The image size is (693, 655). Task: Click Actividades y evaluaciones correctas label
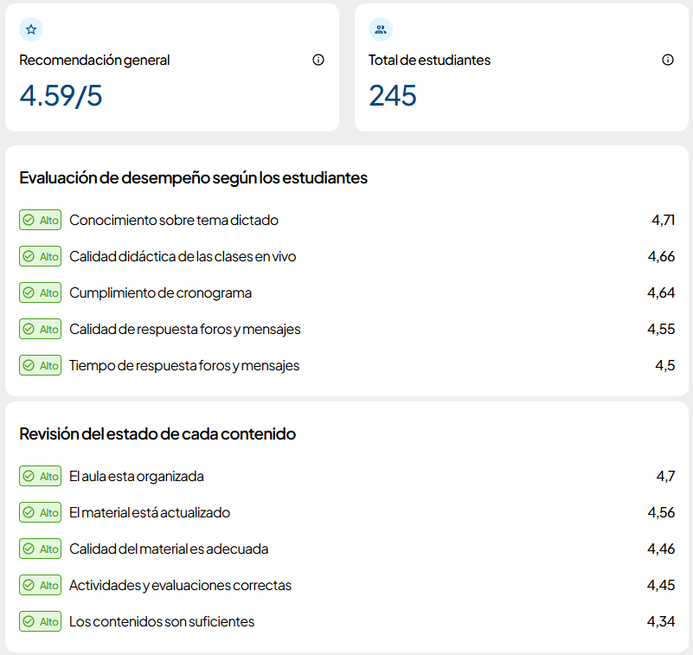pyautogui.click(x=180, y=585)
